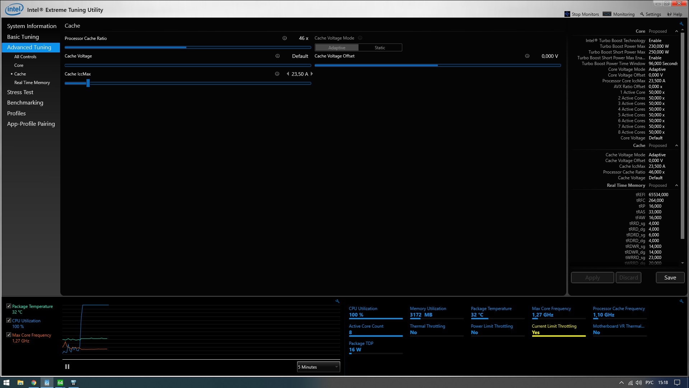Image resolution: width=689 pixels, height=388 pixels.
Task: Uncheck Package Temperature graph checkbox
Action: point(9,306)
